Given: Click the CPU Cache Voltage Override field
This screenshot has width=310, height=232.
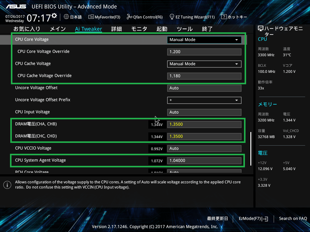Looking at the screenshot, I should [x=204, y=76].
